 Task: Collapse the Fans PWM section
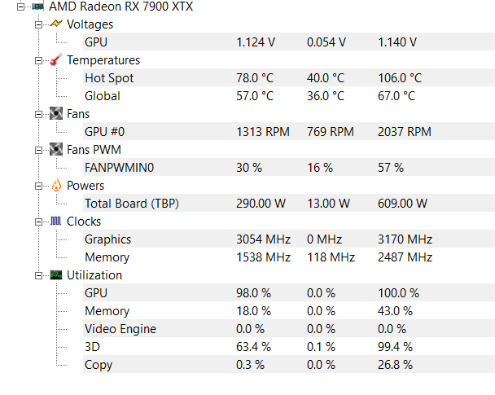(x=38, y=150)
